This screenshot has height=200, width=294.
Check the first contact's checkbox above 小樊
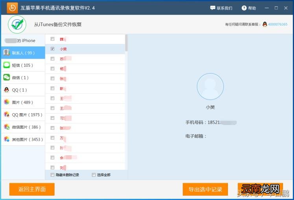click(52, 39)
